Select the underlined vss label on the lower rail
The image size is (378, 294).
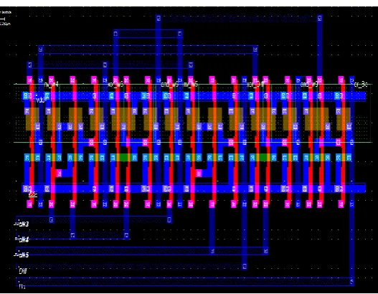point(32,194)
